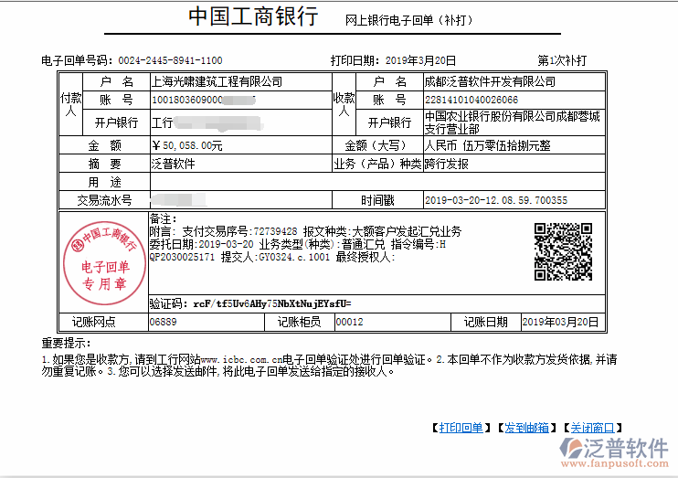Select payee name 成都泛普软件开发有限公司
This screenshot has height=478, width=678.
coord(490,81)
